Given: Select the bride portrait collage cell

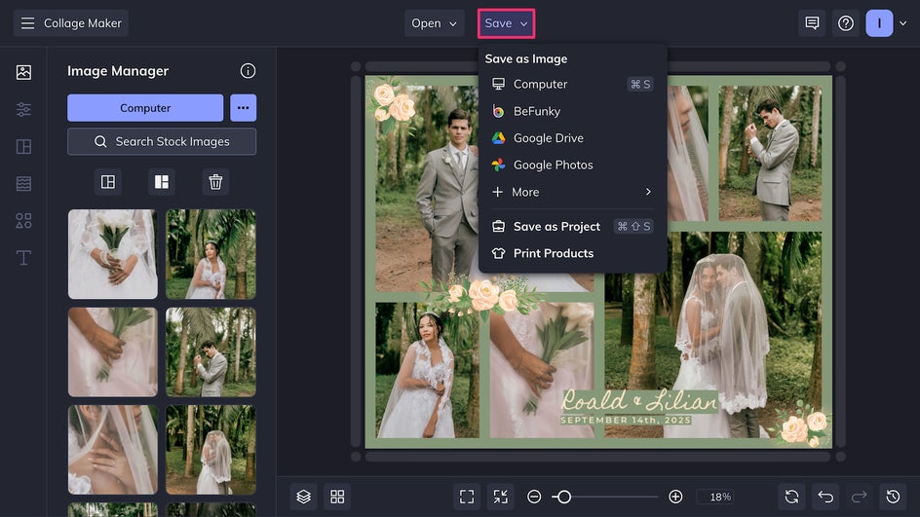Looking at the screenshot, I should 427,370.
